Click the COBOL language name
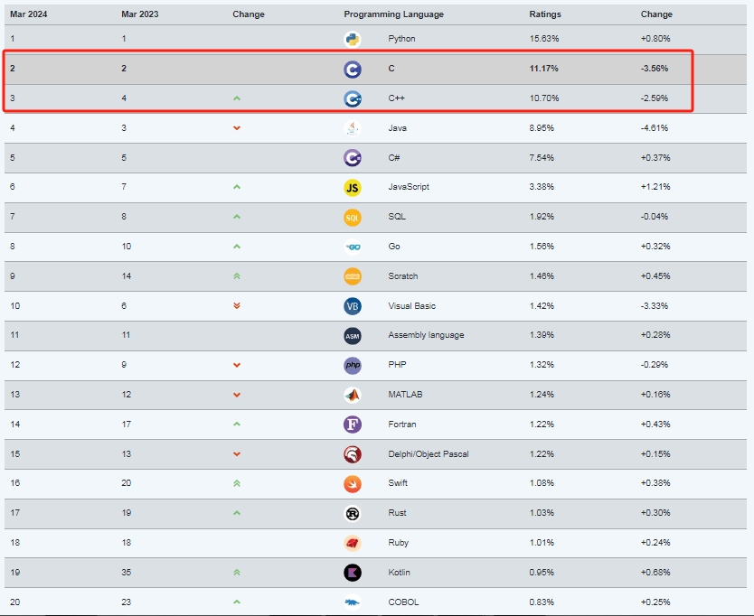The width and height of the screenshot is (754, 616). click(x=403, y=602)
